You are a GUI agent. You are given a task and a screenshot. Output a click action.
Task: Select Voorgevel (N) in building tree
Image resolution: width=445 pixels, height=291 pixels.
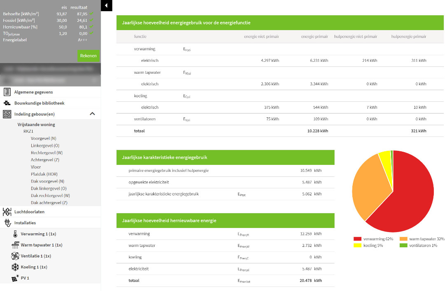tap(44, 138)
